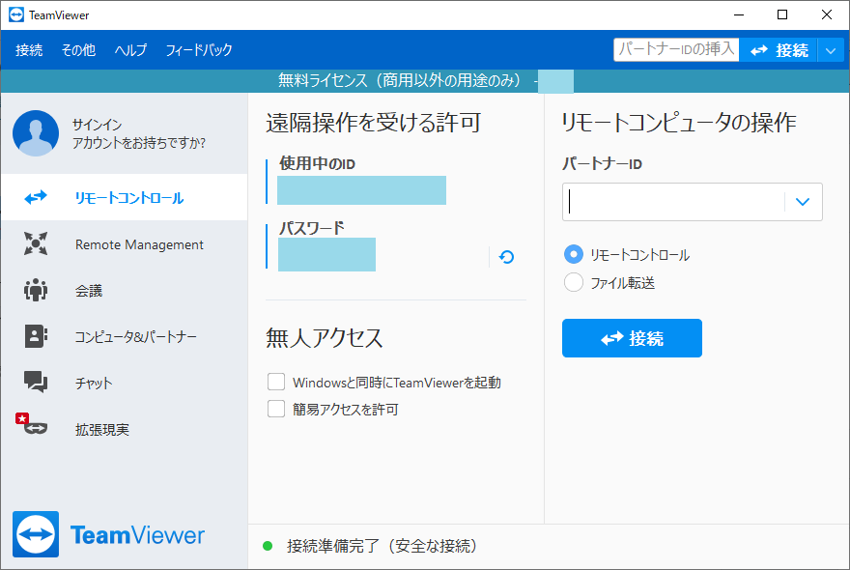Screen dimensions: 850x570
Task: Switch to the 会議 tab
Action: 125,291
